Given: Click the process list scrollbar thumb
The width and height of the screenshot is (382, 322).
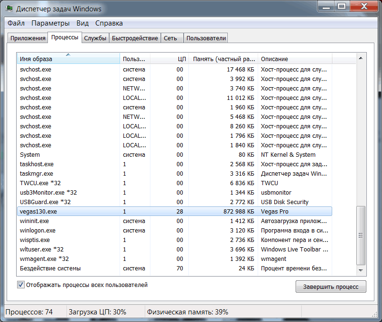Looking at the screenshot, I should [x=361, y=235].
